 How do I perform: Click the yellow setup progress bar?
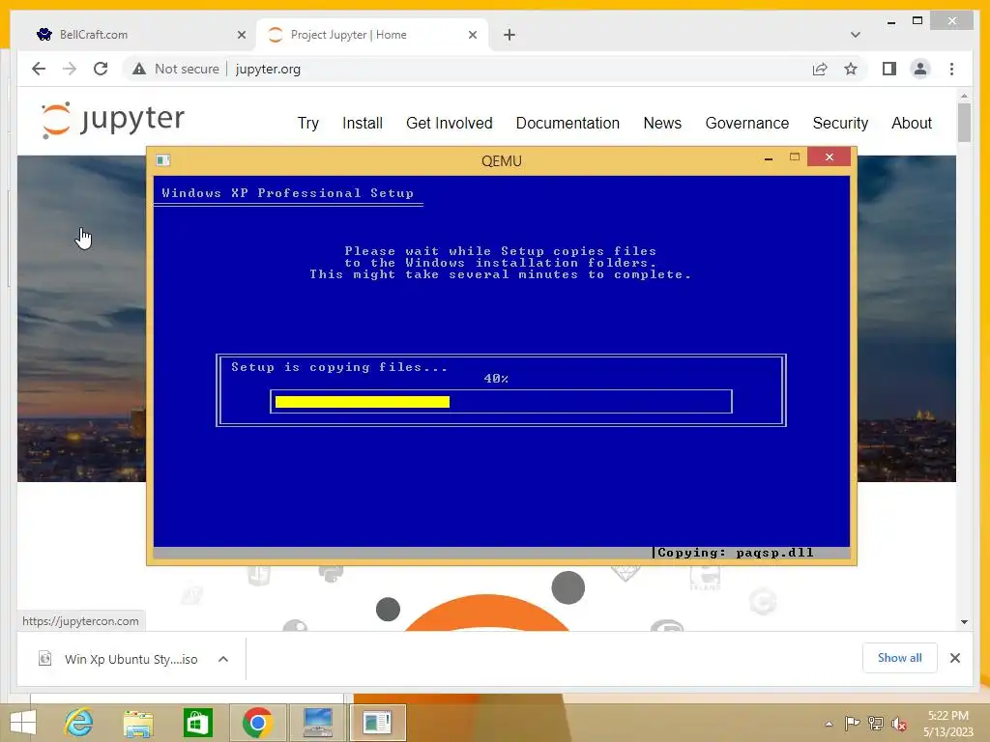pos(363,402)
